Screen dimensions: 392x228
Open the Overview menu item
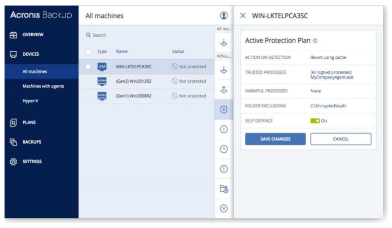(x=33, y=35)
